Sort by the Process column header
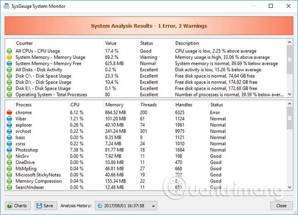The width and height of the screenshot is (298, 215). pyautogui.click(x=41, y=105)
